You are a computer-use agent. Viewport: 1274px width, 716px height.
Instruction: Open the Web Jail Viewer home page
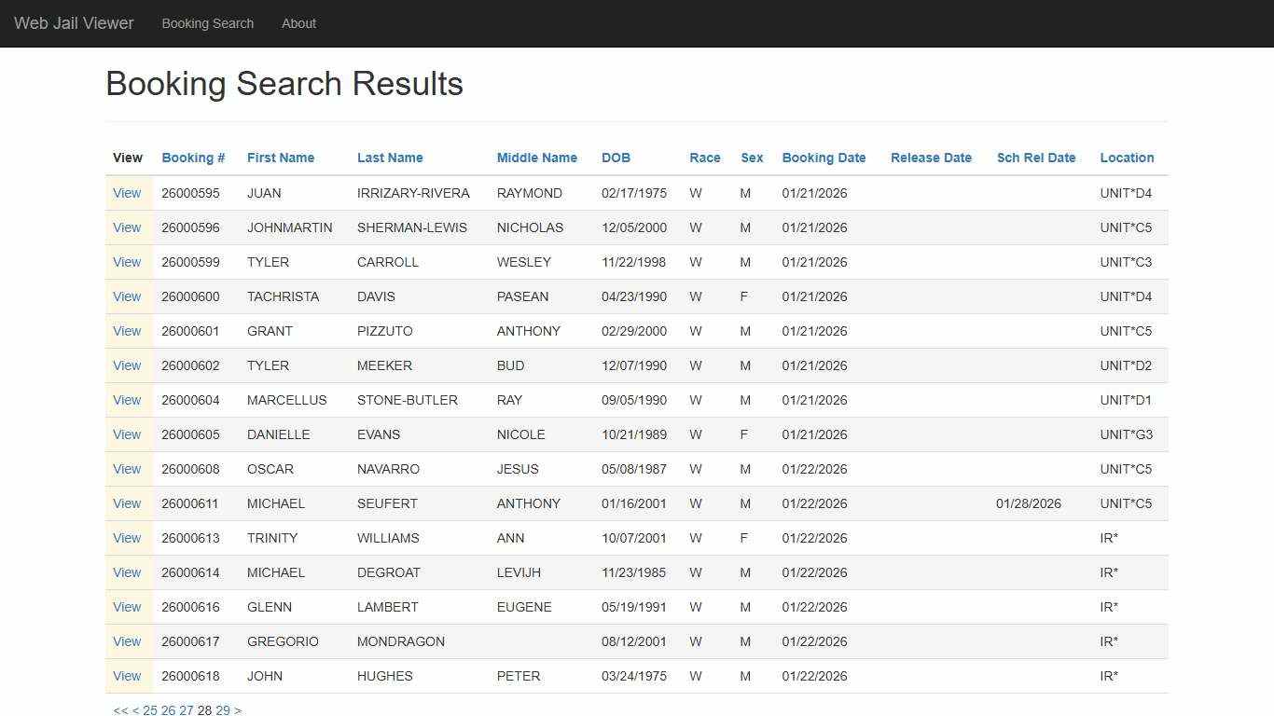[x=74, y=23]
